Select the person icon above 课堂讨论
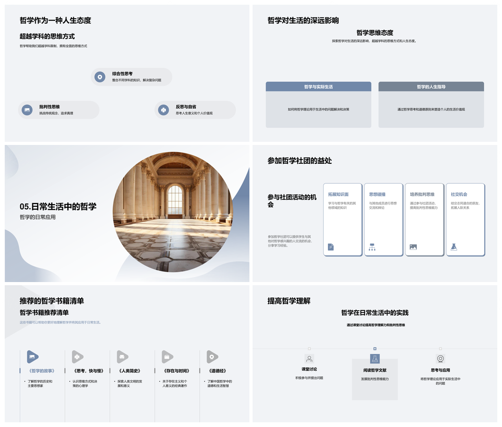Viewport: 502px width, 427px height. (x=309, y=359)
